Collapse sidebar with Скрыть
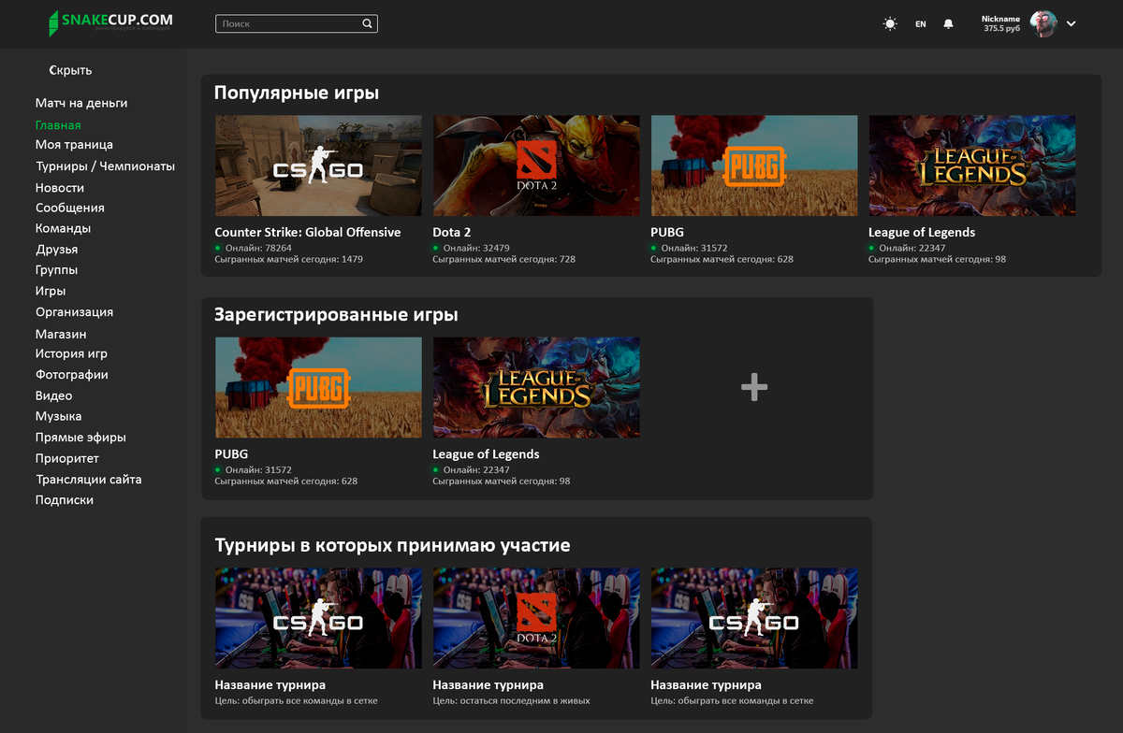 pyautogui.click(x=70, y=70)
